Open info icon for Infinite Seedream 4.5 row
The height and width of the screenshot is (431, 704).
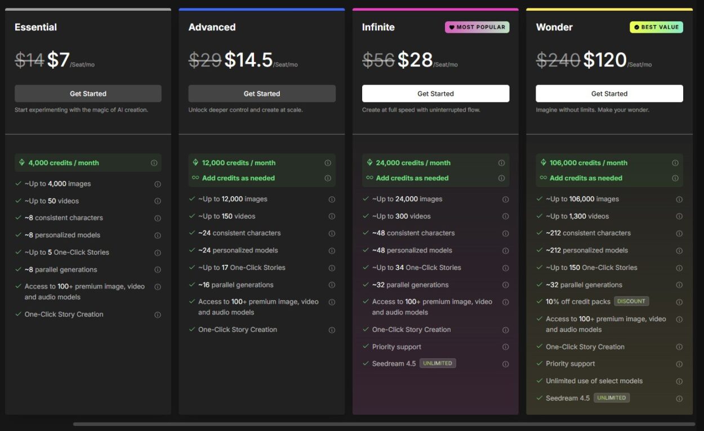point(505,364)
